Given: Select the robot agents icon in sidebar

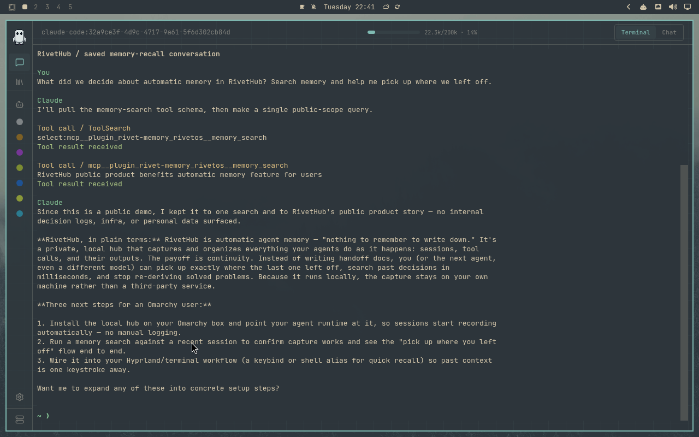Looking at the screenshot, I should [20, 104].
